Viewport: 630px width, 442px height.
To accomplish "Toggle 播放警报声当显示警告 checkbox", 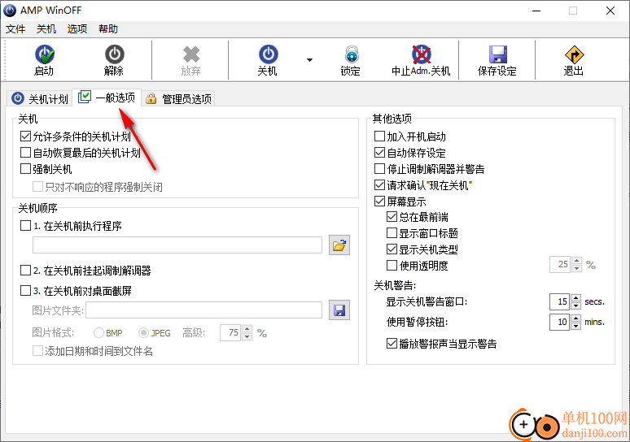I will point(392,344).
